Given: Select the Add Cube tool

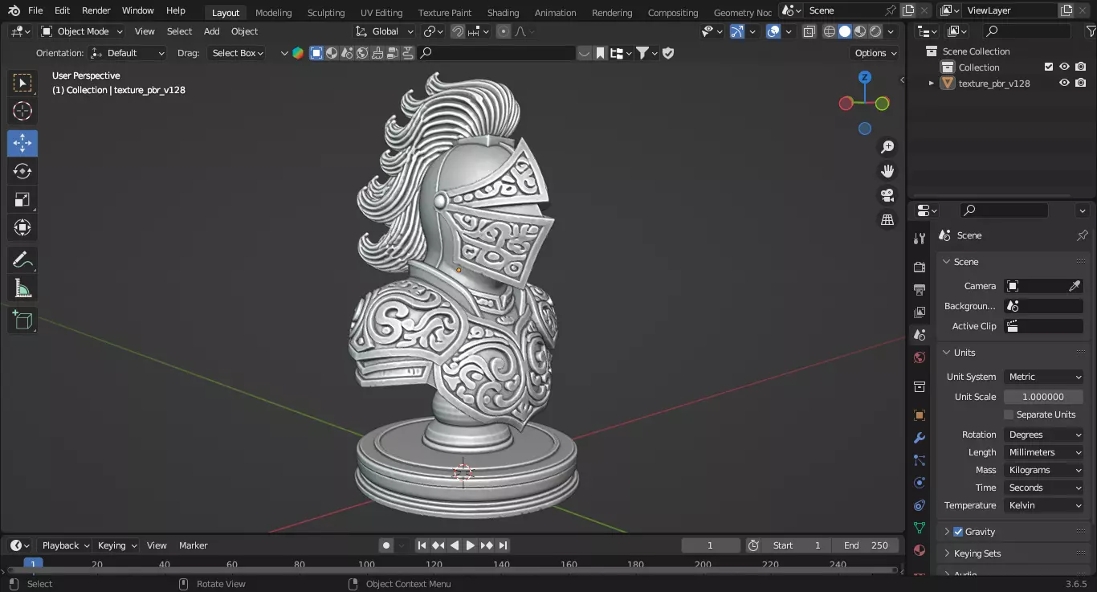Looking at the screenshot, I should (x=22, y=320).
